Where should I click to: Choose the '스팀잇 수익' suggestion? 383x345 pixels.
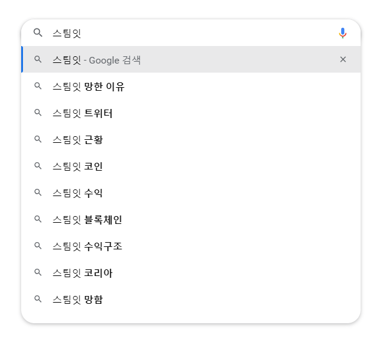click(77, 193)
